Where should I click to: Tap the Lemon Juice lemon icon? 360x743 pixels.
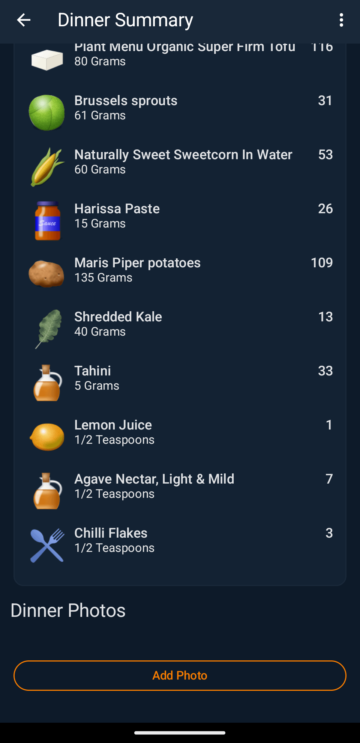tap(47, 437)
